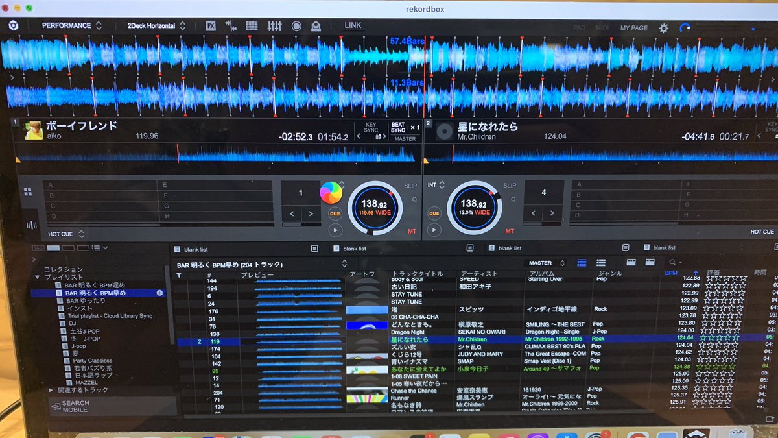The width and height of the screenshot is (778, 438).
Task: Play deck 1 with the play button
Action: (x=335, y=230)
